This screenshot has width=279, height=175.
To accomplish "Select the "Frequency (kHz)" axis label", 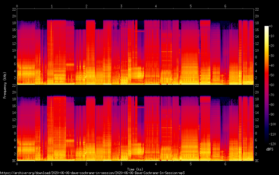I will tap(5, 85).
